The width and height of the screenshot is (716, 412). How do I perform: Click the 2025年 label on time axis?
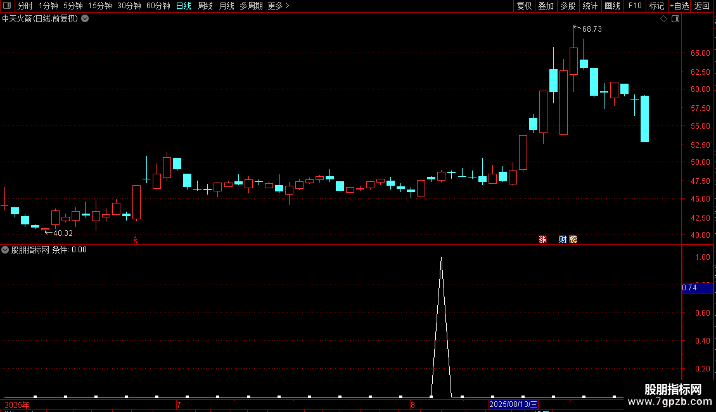tap(17, 405)
